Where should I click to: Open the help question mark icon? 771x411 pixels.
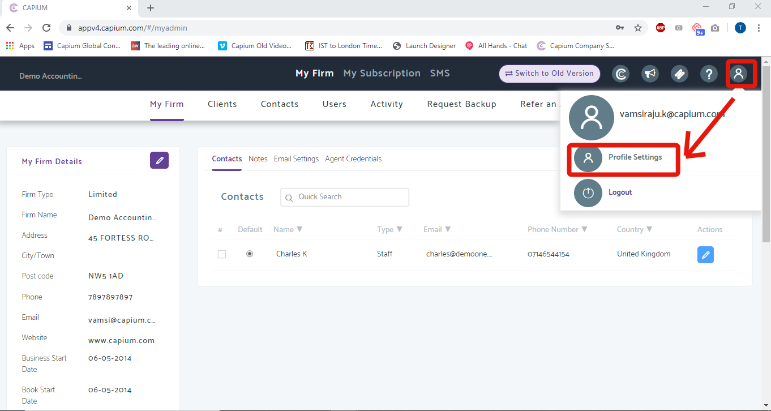[x=709, y=74]
